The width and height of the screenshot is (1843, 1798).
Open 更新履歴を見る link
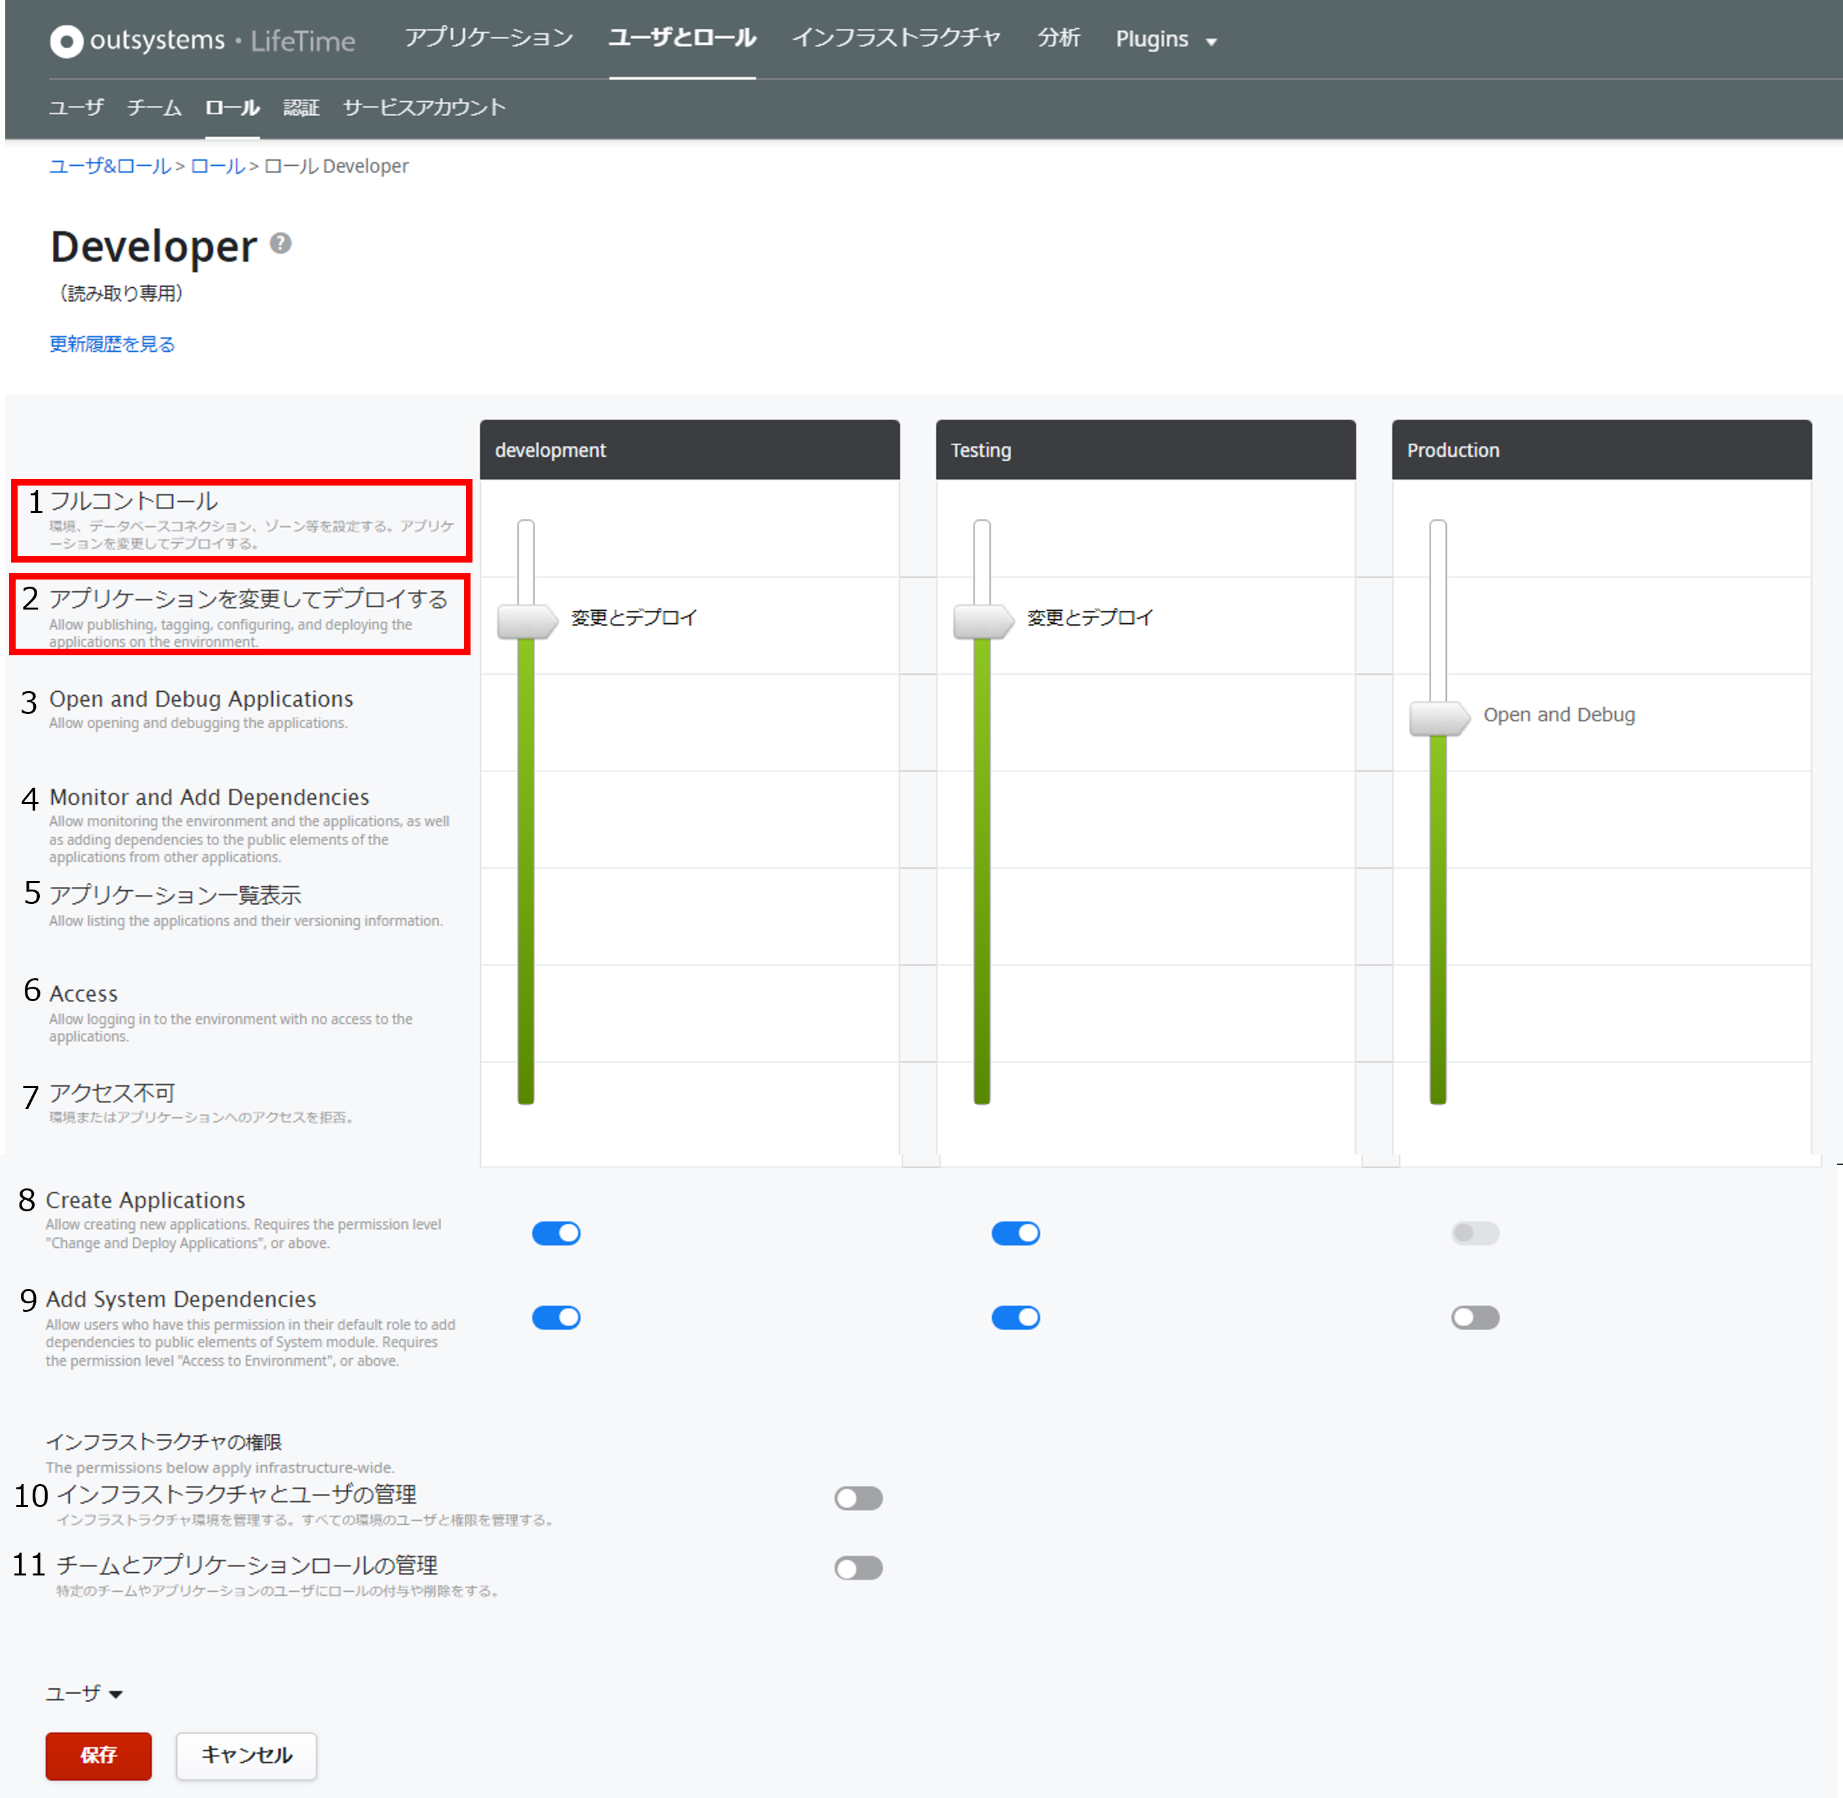click(x=112, y=344)
